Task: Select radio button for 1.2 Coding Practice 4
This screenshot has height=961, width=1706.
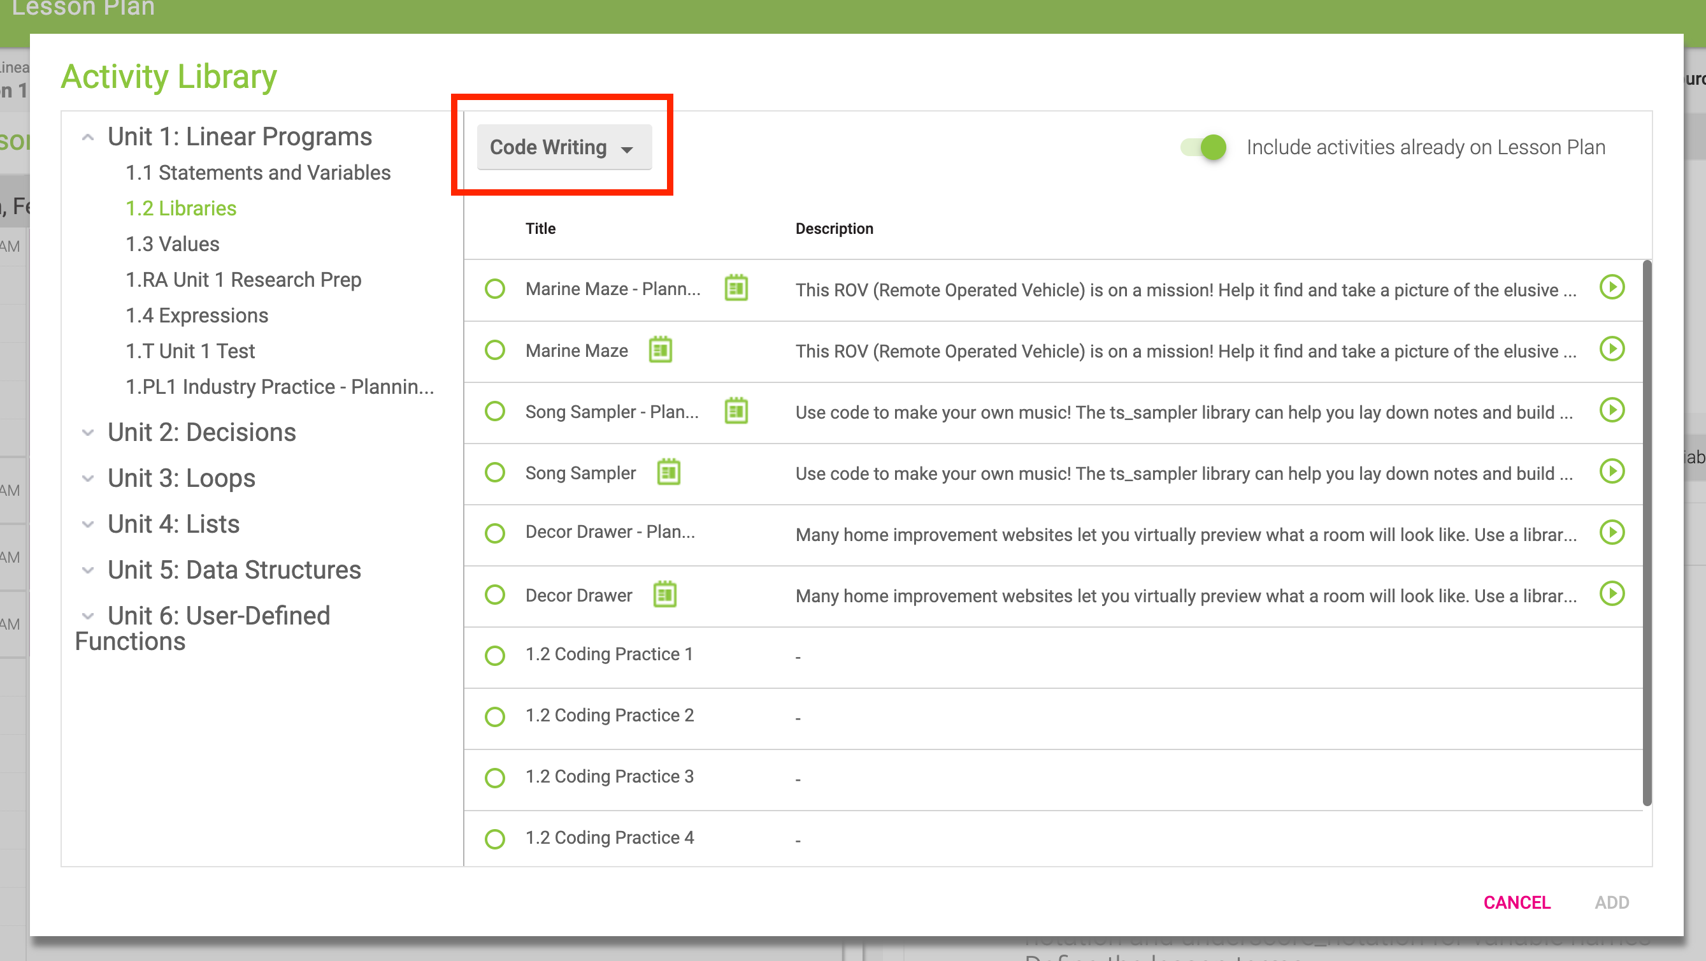Action: pyautogui.click(x=495, y=839)
